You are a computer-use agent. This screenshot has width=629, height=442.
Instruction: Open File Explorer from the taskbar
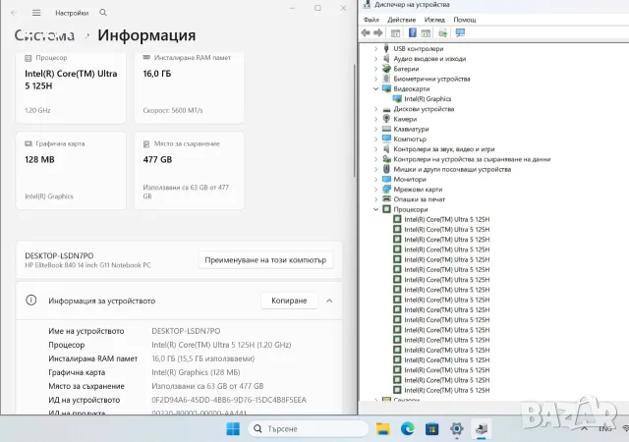(383, 429)
